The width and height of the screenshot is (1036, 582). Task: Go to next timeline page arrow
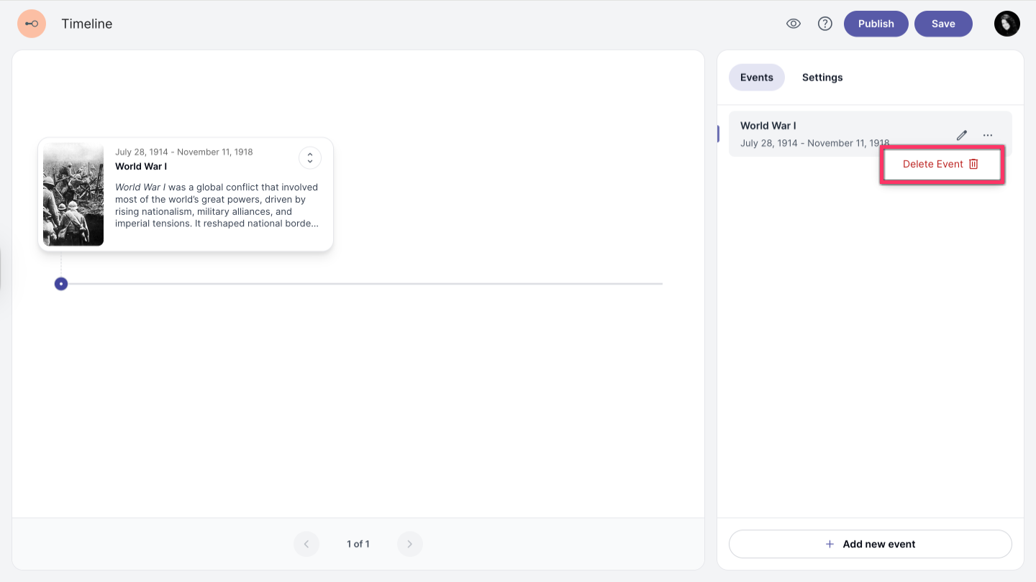pyautogui.click(x=410, y=544)
